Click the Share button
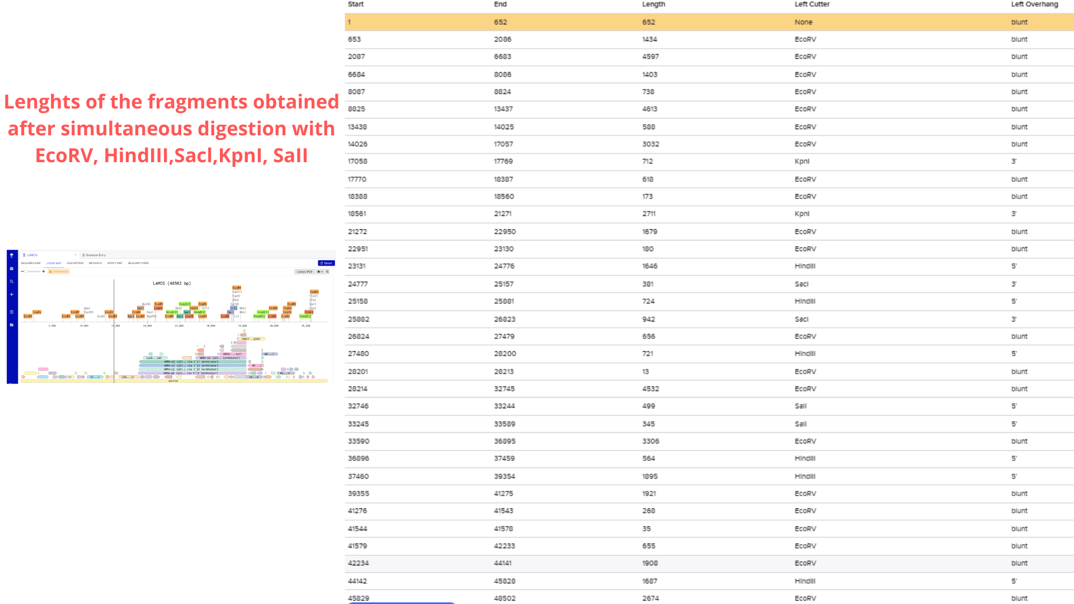The image size is (1074, 604). (x=326, y=263)
